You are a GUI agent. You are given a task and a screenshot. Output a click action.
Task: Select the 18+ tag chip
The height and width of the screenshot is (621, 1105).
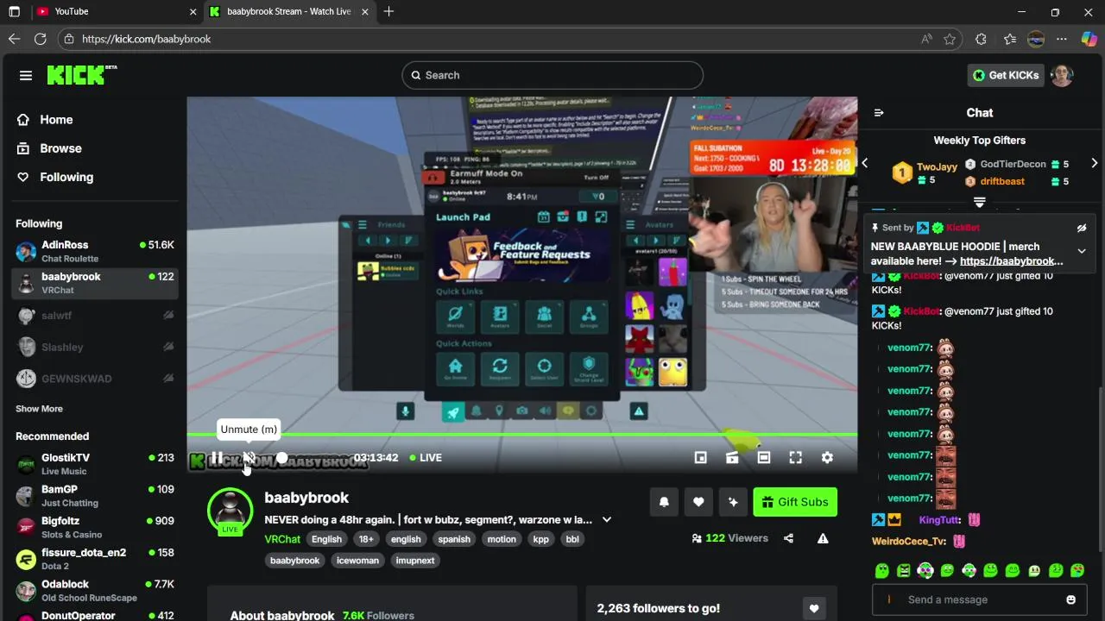coord(366,539)
